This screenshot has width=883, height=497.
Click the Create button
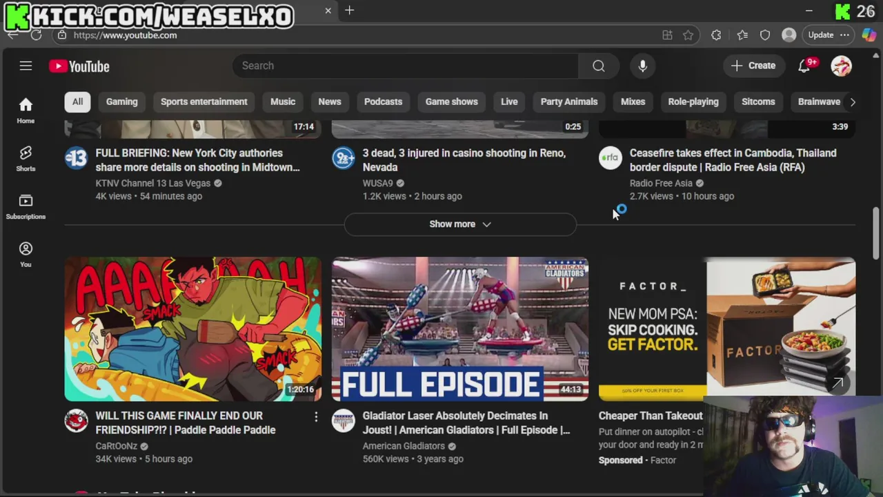coord(753,66)
